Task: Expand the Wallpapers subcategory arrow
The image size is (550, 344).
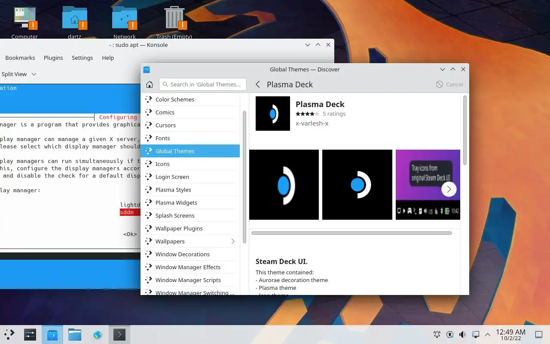Action: point(233,241)
